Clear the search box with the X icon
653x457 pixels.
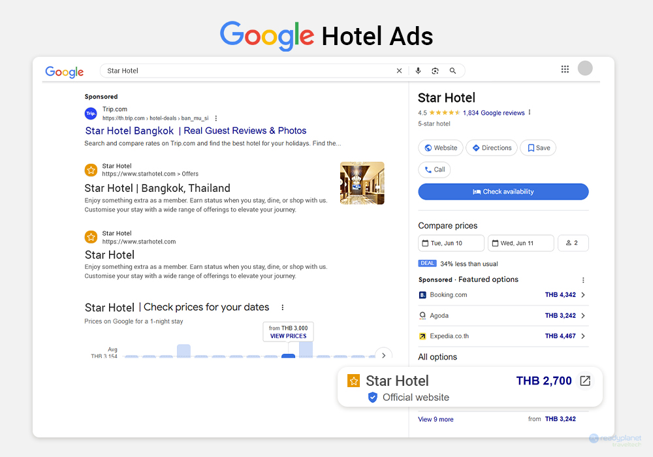399,71
